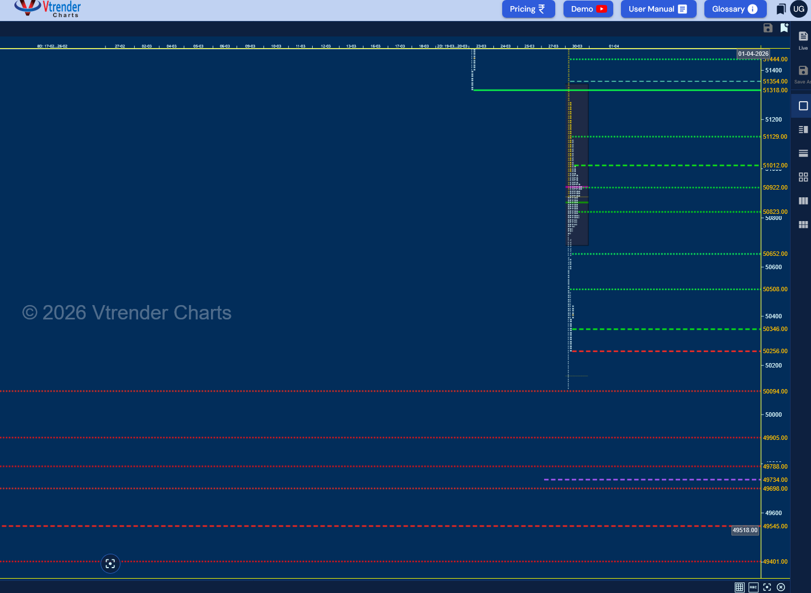Open the Live charts panel
Screen dimensions: 811x593
[802, 39]
